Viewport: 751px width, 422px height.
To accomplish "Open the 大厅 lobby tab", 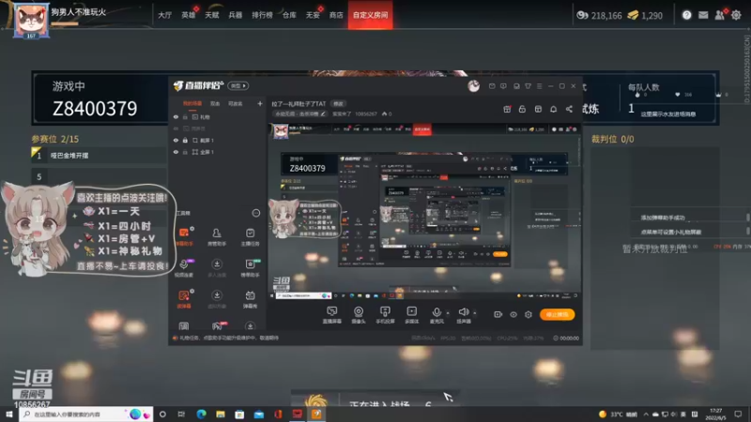I will [x=164, y=15].
